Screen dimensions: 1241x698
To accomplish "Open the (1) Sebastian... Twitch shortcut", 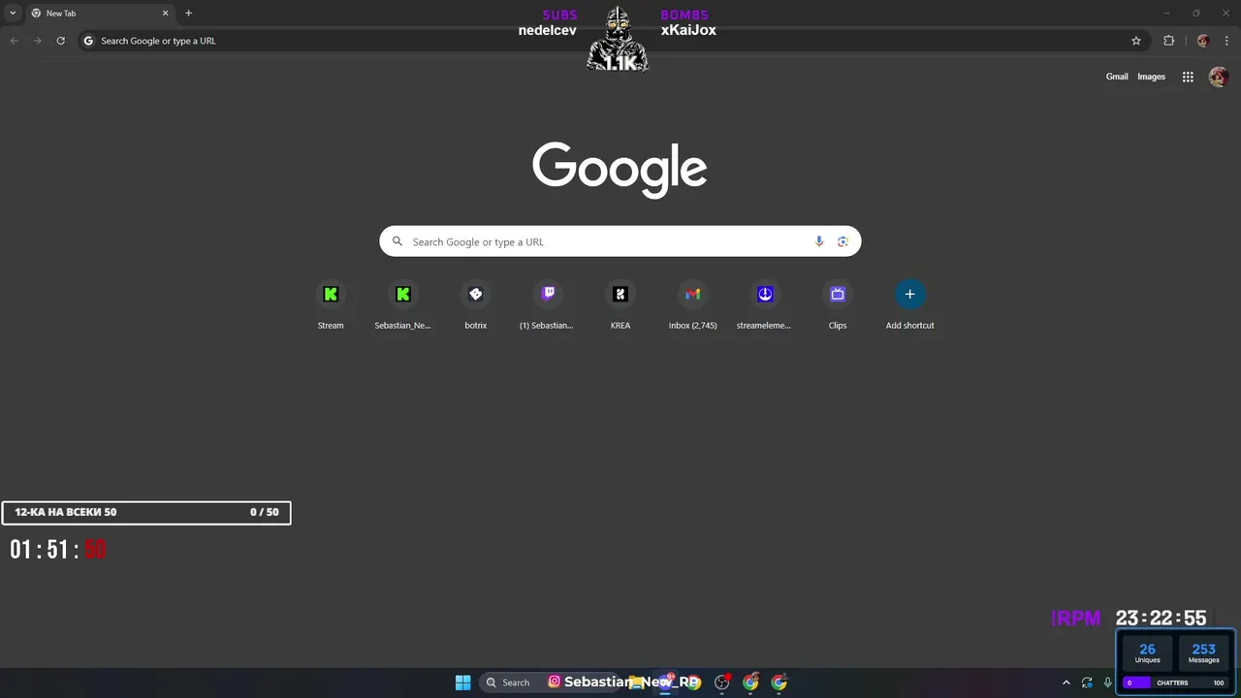I will [x=547, y=304].
